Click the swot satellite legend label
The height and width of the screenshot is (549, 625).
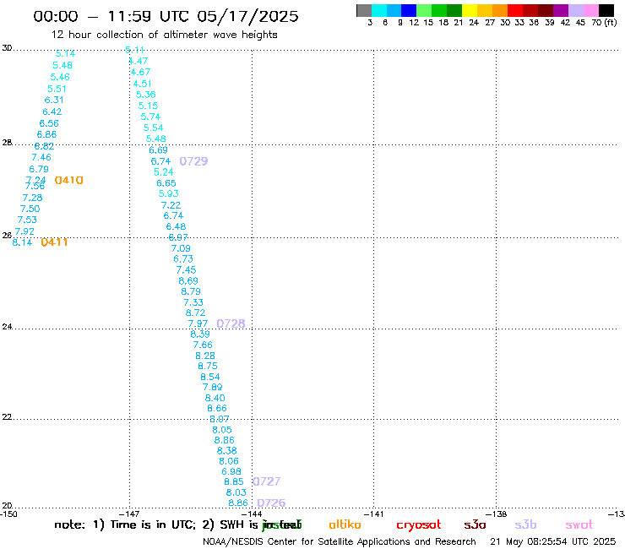point(579,525)
